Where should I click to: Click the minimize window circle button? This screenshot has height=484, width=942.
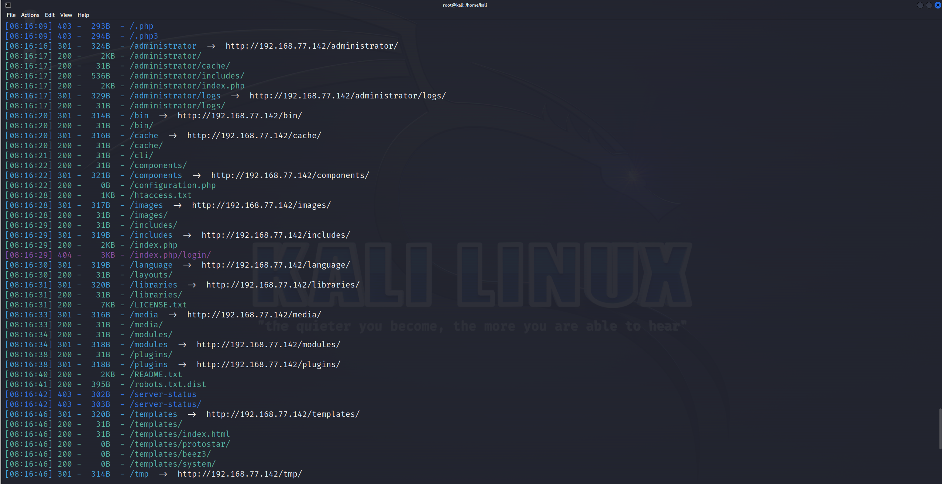pos(920,5)
